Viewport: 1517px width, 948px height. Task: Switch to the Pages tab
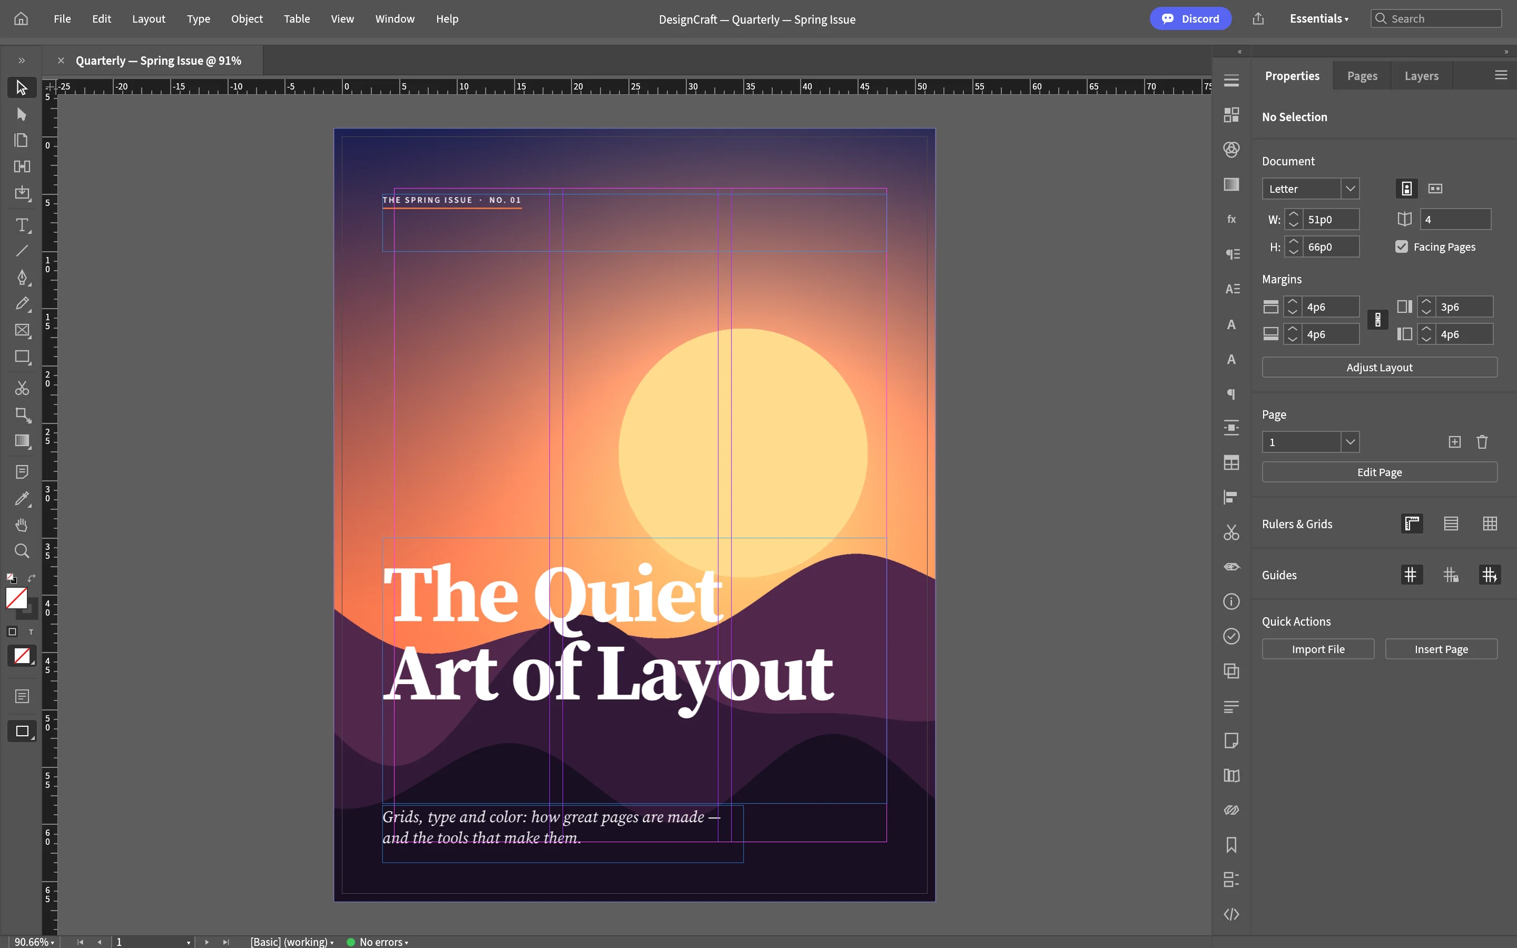click(1362, 76)
